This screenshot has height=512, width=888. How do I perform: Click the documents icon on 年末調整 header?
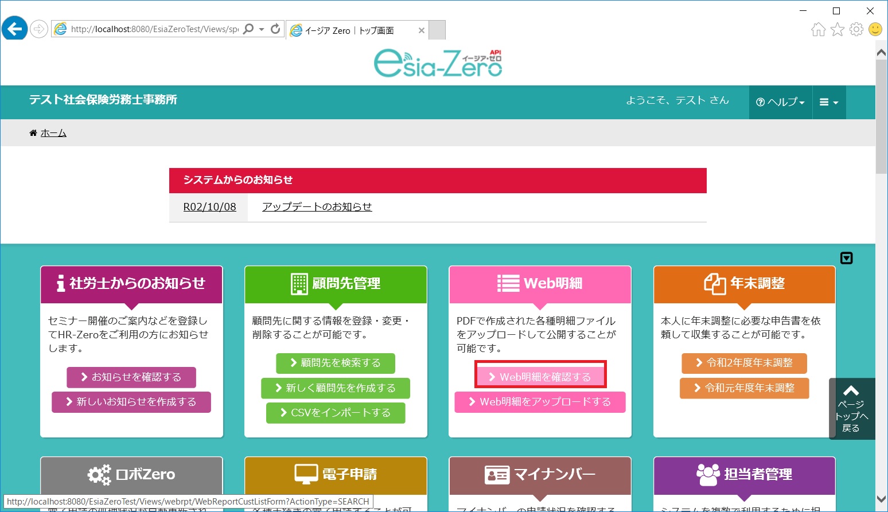point(715,283)
